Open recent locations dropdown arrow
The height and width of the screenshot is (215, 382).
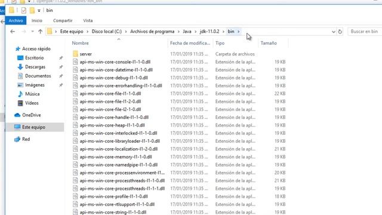click(x=32, y=32)
